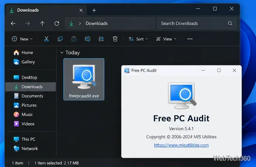Add a new File Explorer tab
Screen dimensions: 256x167
click(94, 11)
